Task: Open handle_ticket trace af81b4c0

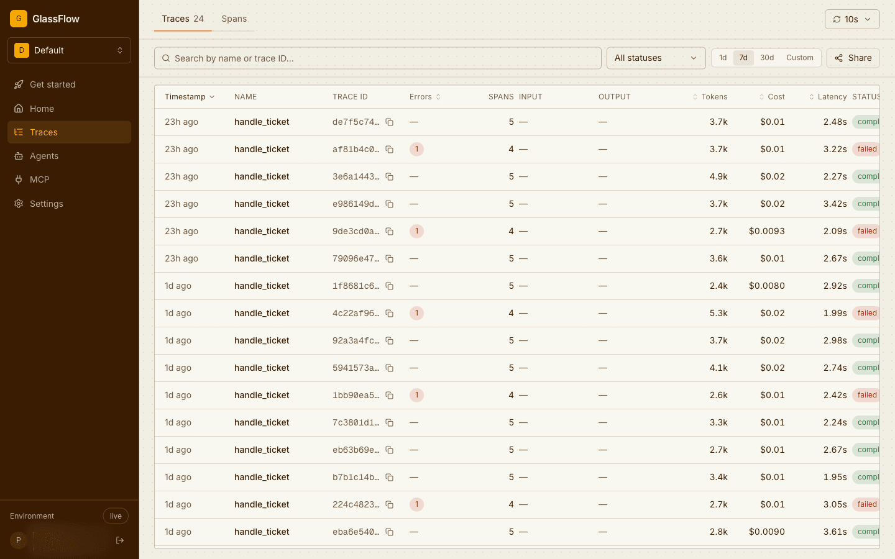Action: pyautogui.click(x=262, y=149)
